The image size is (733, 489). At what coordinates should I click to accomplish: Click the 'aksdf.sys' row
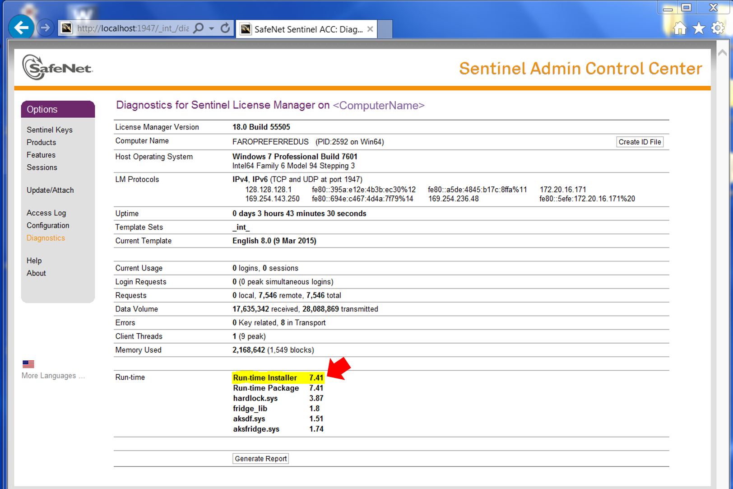[x=278, y=419]
